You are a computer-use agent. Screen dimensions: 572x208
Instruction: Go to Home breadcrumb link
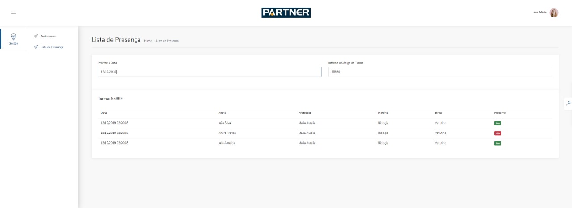click(x=148, y=41)
